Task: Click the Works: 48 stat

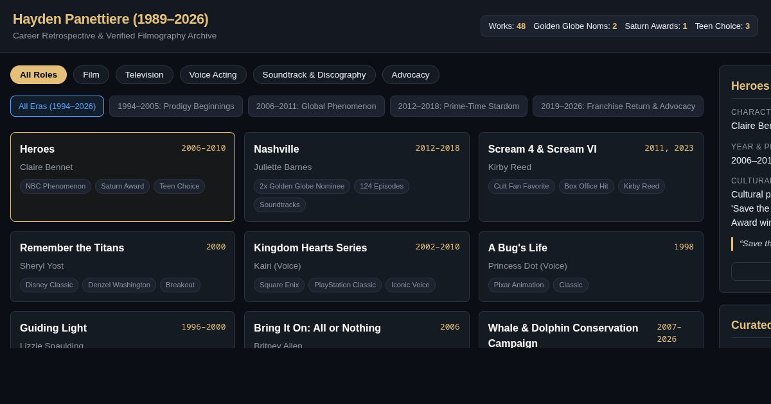Action: [507, 26]
